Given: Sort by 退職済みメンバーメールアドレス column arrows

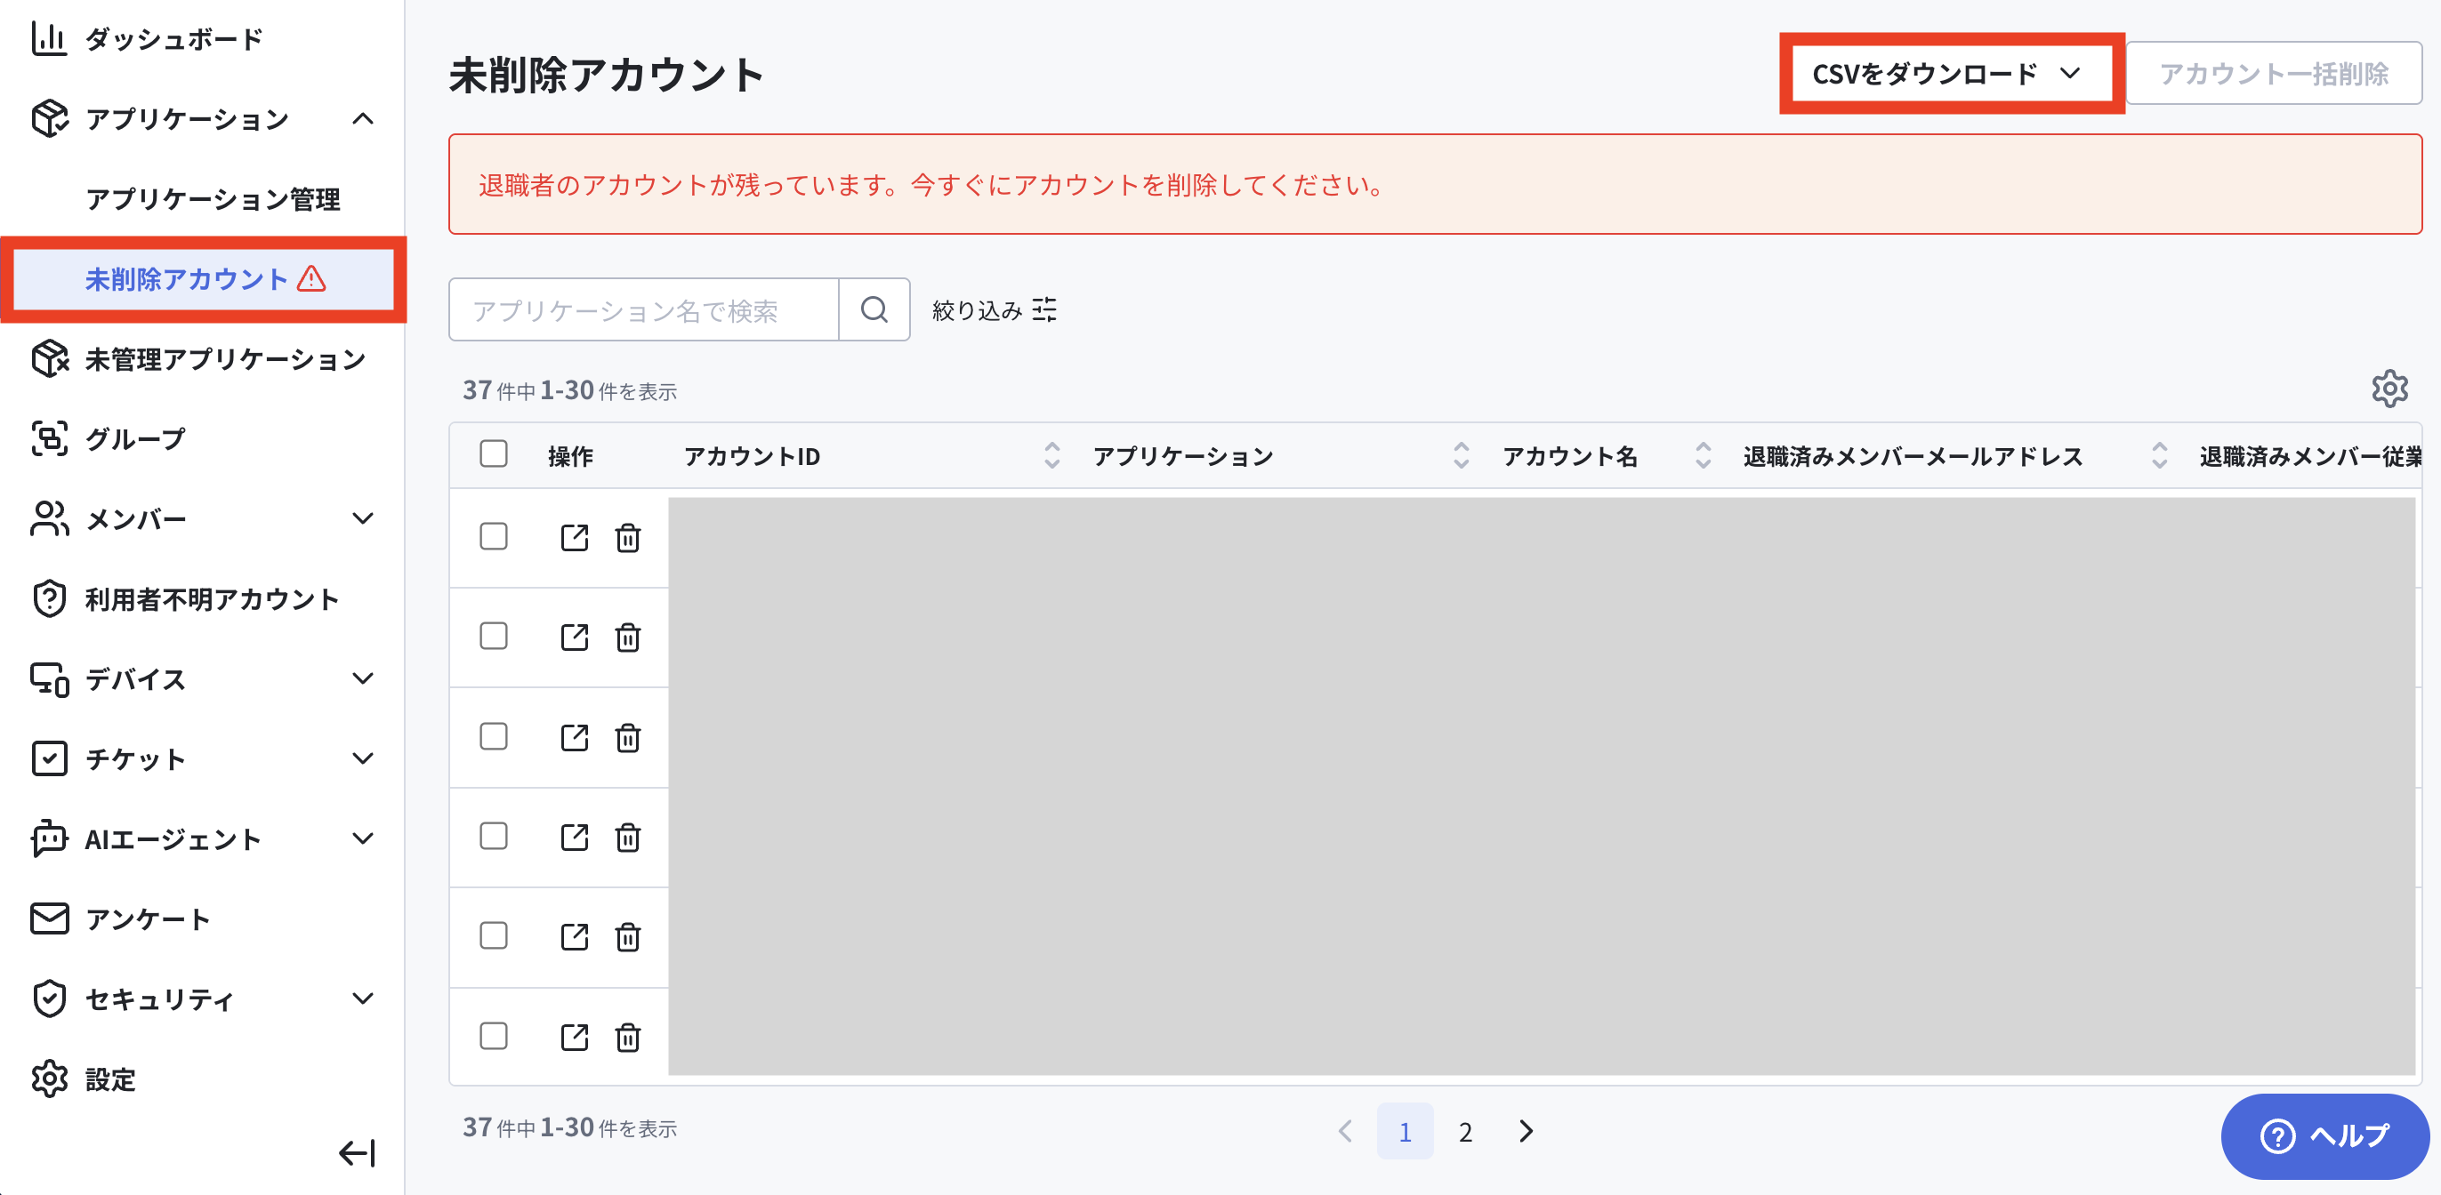Looking at the screenshot, I should click(x=2160, y=455).
